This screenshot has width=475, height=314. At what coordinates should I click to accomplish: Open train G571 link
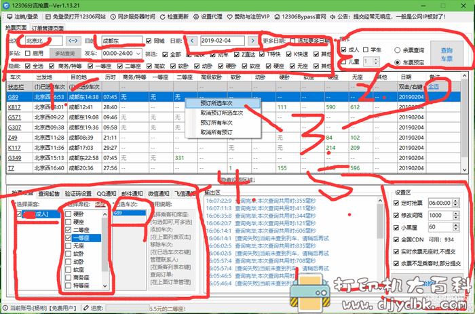pos(14,117)
